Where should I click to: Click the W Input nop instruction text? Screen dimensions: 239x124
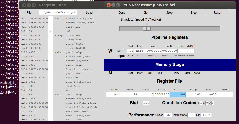(x=140, y=56)
